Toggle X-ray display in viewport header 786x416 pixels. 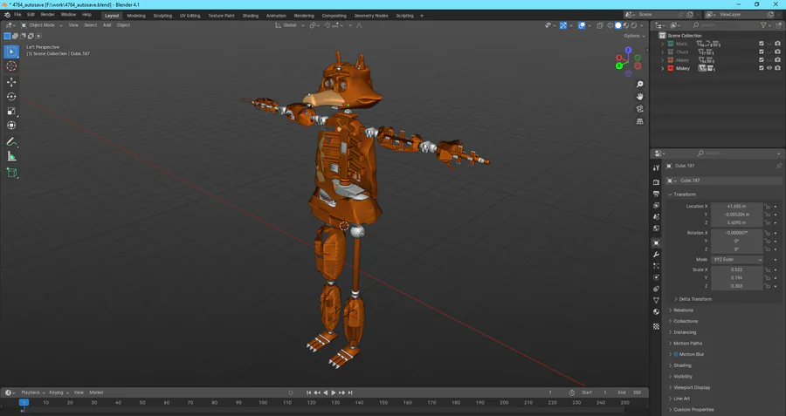pyautogui.click(x=599, y=25)
